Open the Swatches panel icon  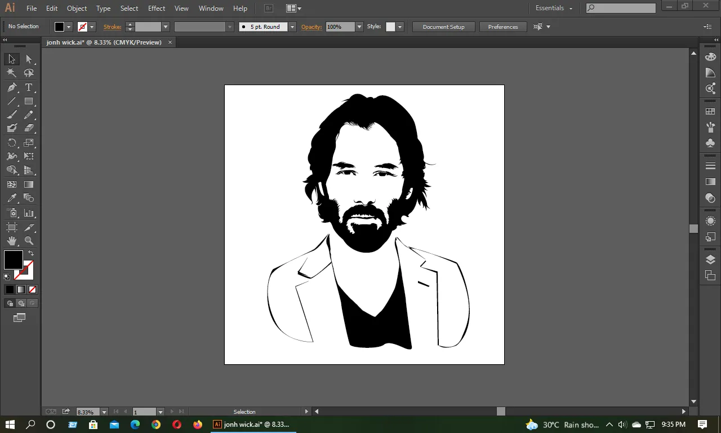[710, 112]
